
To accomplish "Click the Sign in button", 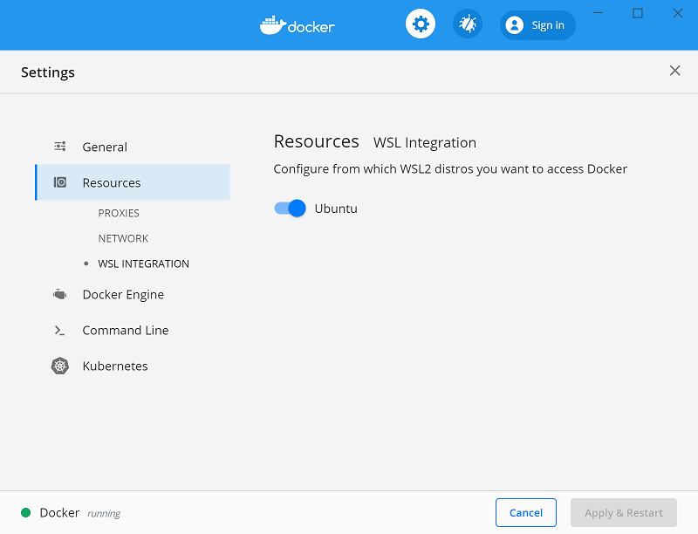I will click(x=537, y=24).
